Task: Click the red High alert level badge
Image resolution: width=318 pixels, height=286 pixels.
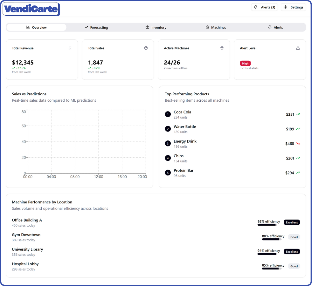Action: coord(245,63)
